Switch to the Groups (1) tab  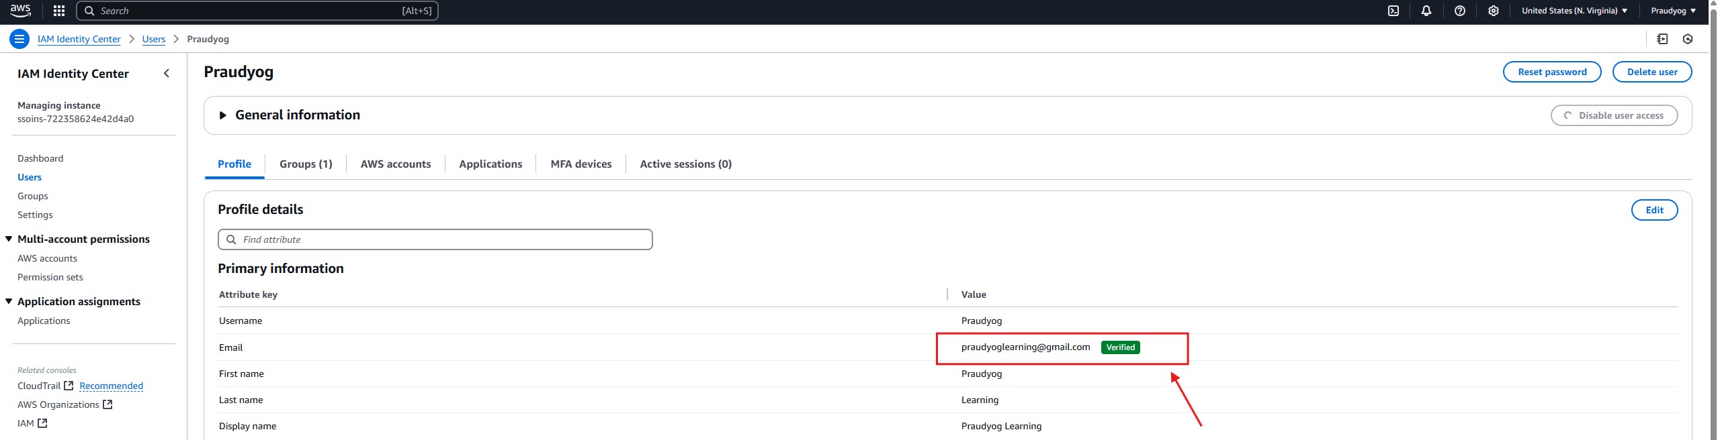tap(306, 164)
